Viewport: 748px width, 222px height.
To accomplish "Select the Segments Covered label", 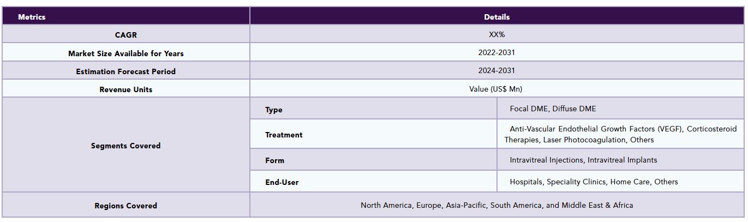I will coord(126,146).
